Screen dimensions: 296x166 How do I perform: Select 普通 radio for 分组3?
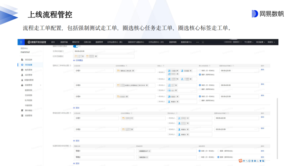[200, 85]
